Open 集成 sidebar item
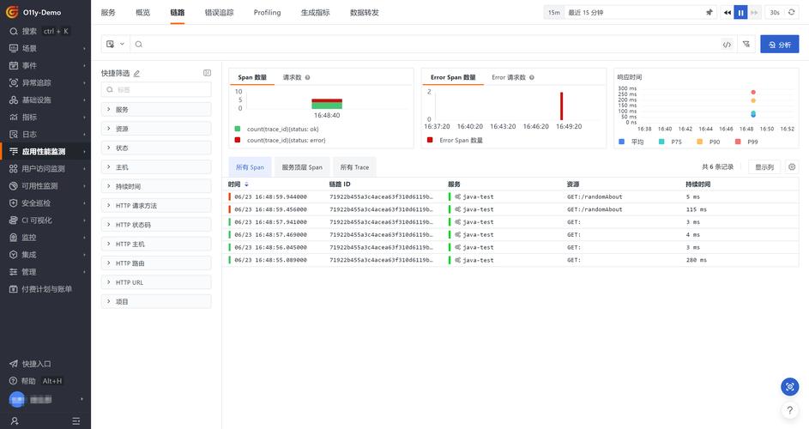The image size is (809, 429). pos(45,255)
